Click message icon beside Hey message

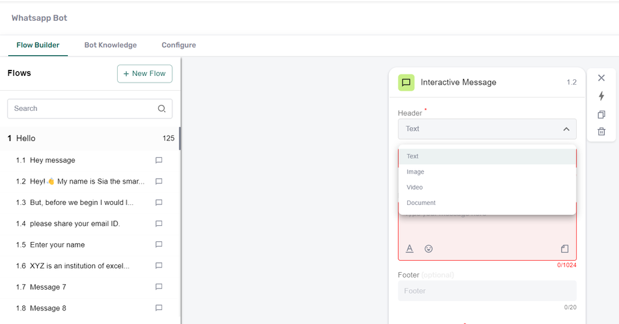click(x=159, y=161)
